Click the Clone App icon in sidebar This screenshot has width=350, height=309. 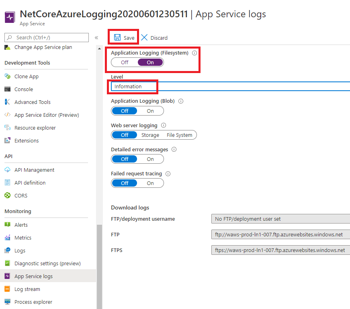tap(8, 76)
